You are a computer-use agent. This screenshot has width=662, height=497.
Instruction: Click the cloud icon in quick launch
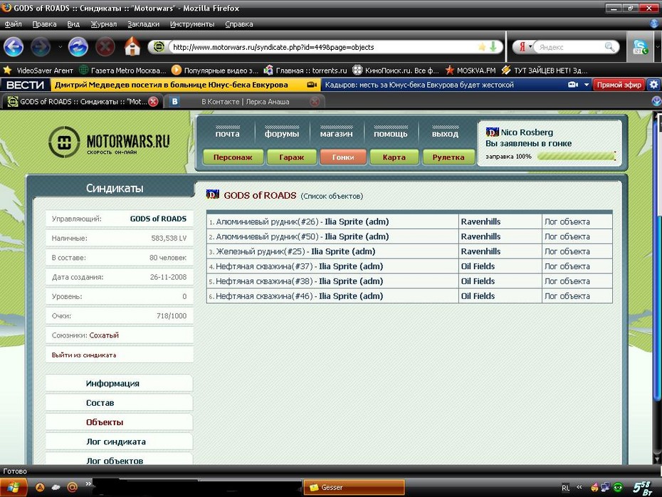[x=56, y=488]
